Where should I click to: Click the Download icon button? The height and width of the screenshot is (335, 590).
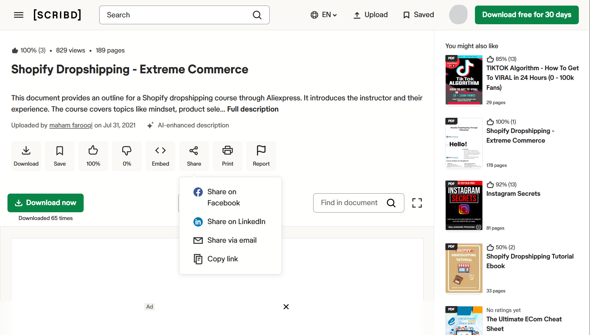(26, 156)
